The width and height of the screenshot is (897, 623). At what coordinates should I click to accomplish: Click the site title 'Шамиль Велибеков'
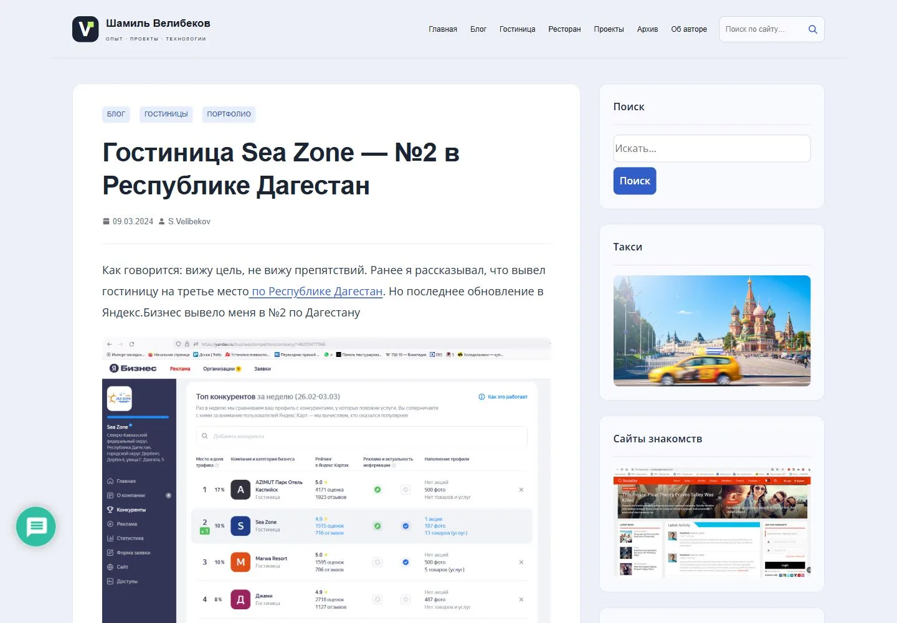click(x=158, y=23)
